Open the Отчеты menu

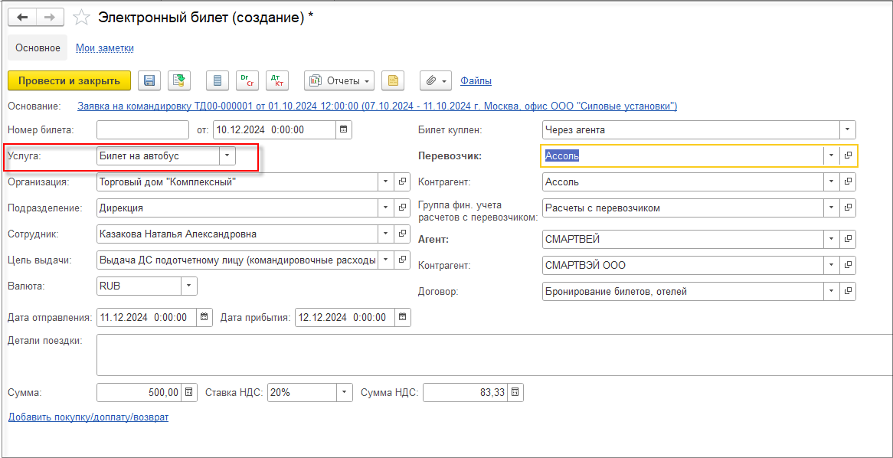coord(341,81)
